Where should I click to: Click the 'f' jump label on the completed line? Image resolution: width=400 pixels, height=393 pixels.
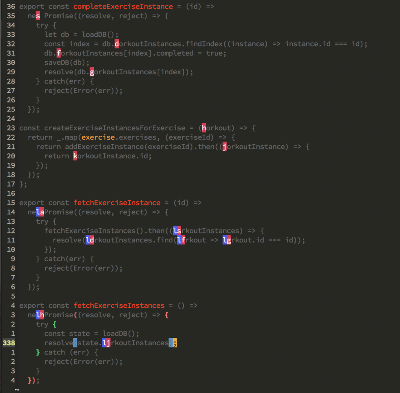click(59, 53)
